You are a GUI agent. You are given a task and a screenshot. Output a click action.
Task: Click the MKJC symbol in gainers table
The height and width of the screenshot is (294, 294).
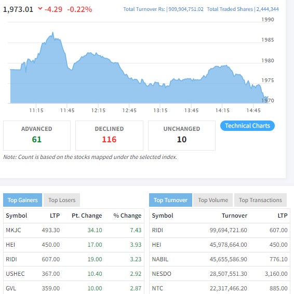click(14, 230)
